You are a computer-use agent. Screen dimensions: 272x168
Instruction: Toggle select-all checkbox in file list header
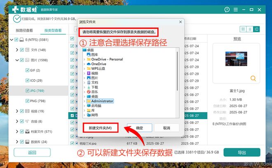(x=72, y=38)
